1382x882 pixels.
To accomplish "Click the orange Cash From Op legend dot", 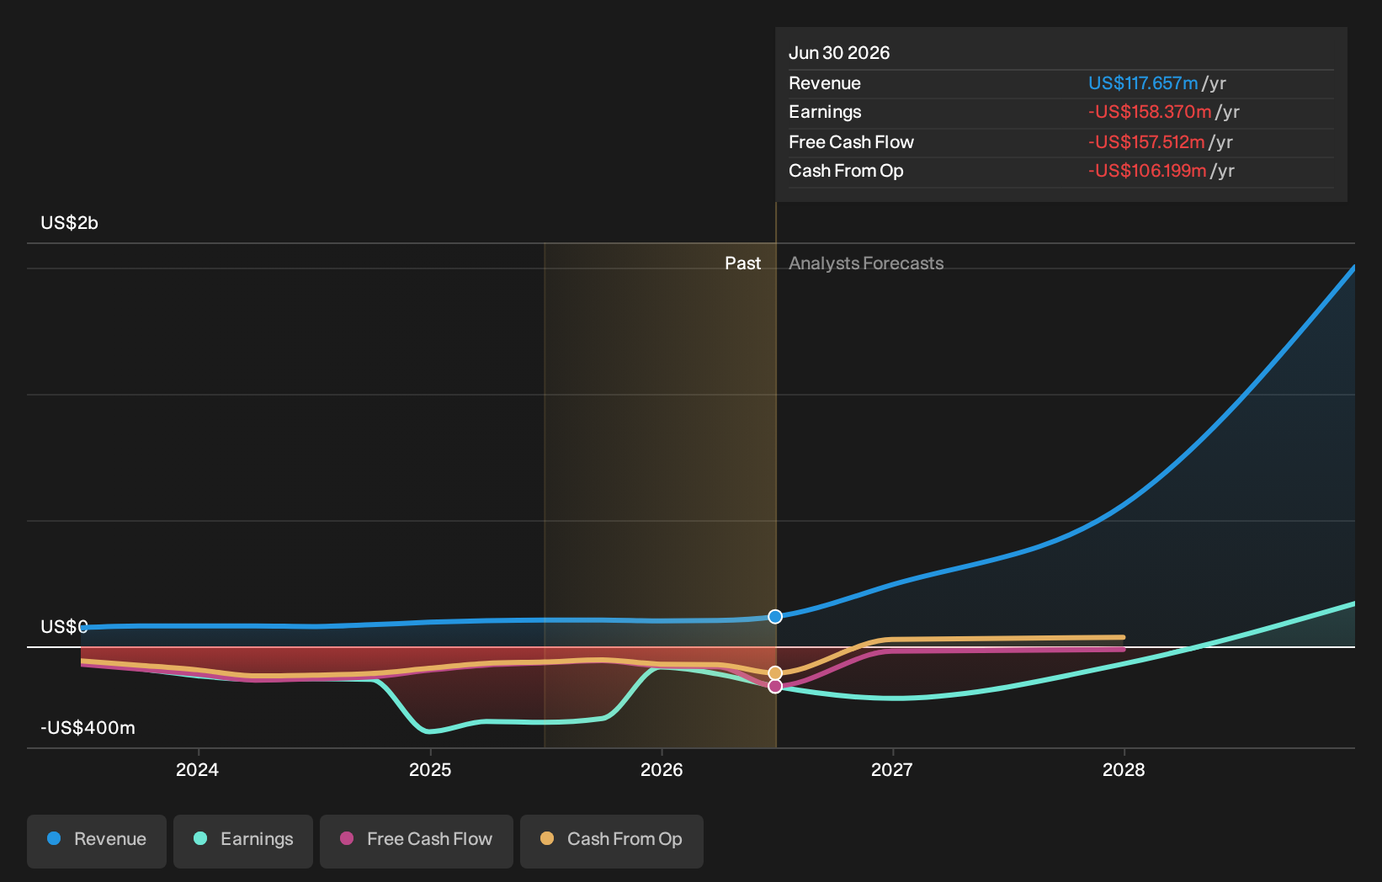I will click(547, 838).
